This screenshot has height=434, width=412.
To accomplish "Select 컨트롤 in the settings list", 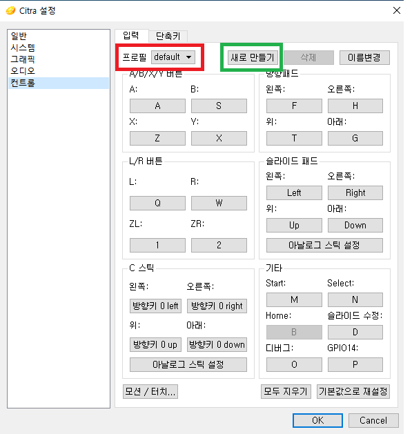I will 59,83.
